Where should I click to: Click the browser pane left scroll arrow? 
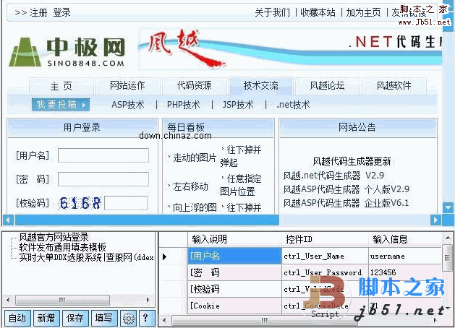pyautogui.click(x=8, y=220)
